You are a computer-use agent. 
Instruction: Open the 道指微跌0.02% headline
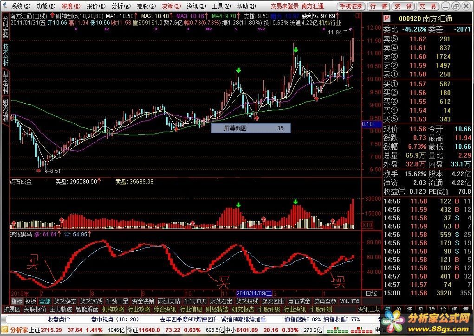pos(303,319)
